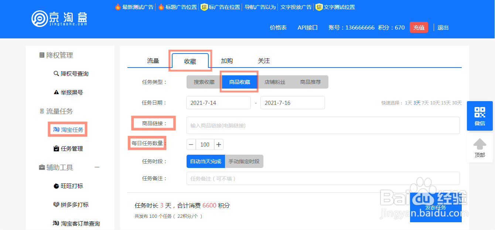Select 搜索收藏 as the task type
The height and width of the screenshot is (230, 495).
click(203, 82)
